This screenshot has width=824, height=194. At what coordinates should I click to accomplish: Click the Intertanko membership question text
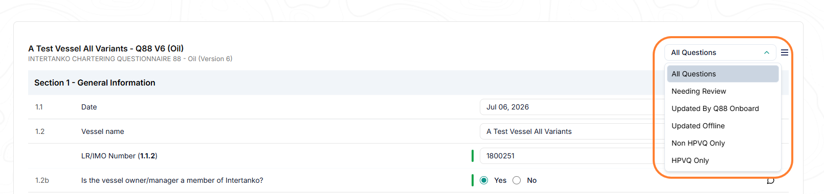pos(172,180)
